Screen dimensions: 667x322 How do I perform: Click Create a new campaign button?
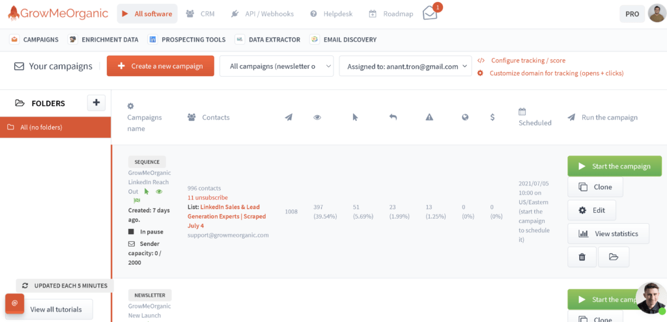160,66
